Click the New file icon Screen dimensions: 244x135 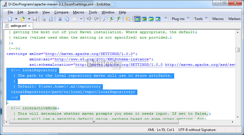coord(10,19)
